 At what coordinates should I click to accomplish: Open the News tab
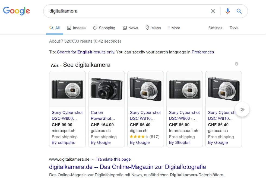tap(130, 28)
